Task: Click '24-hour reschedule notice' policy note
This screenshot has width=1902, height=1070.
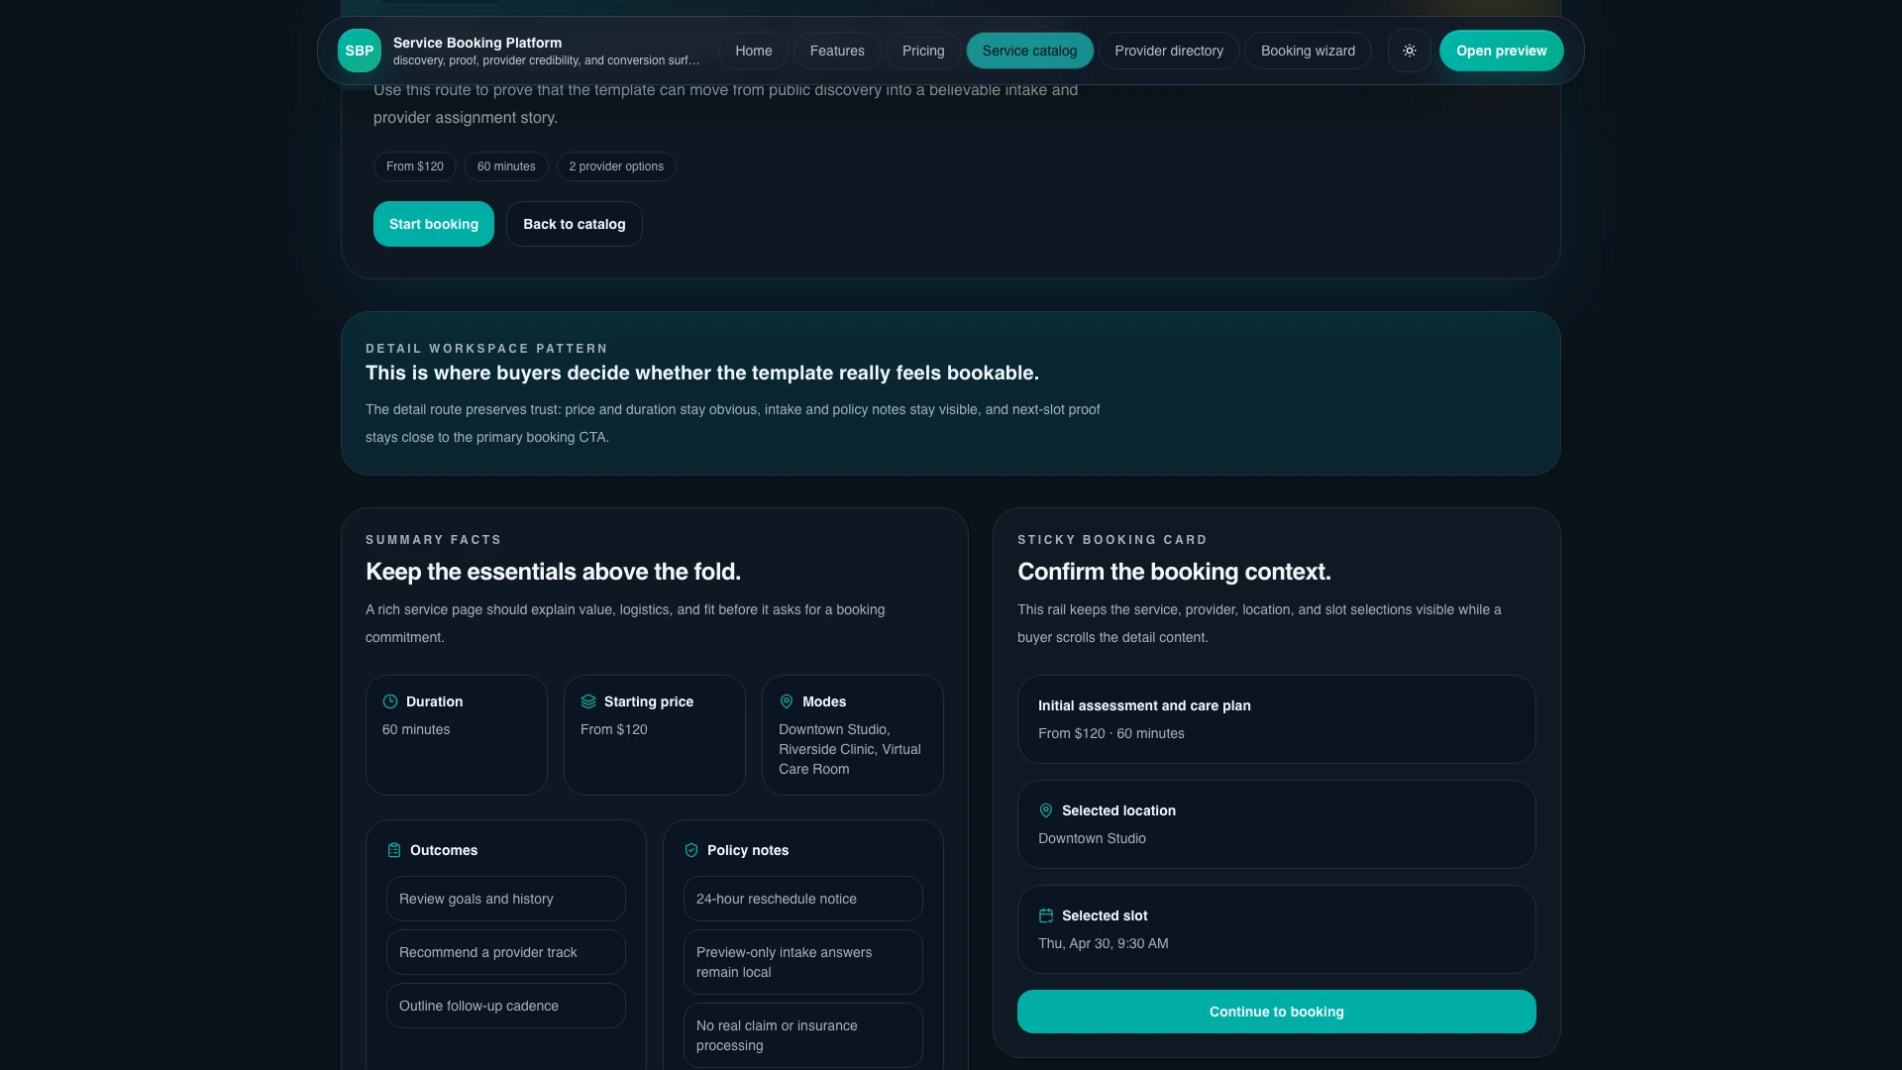Action: [x=803, y=899]
